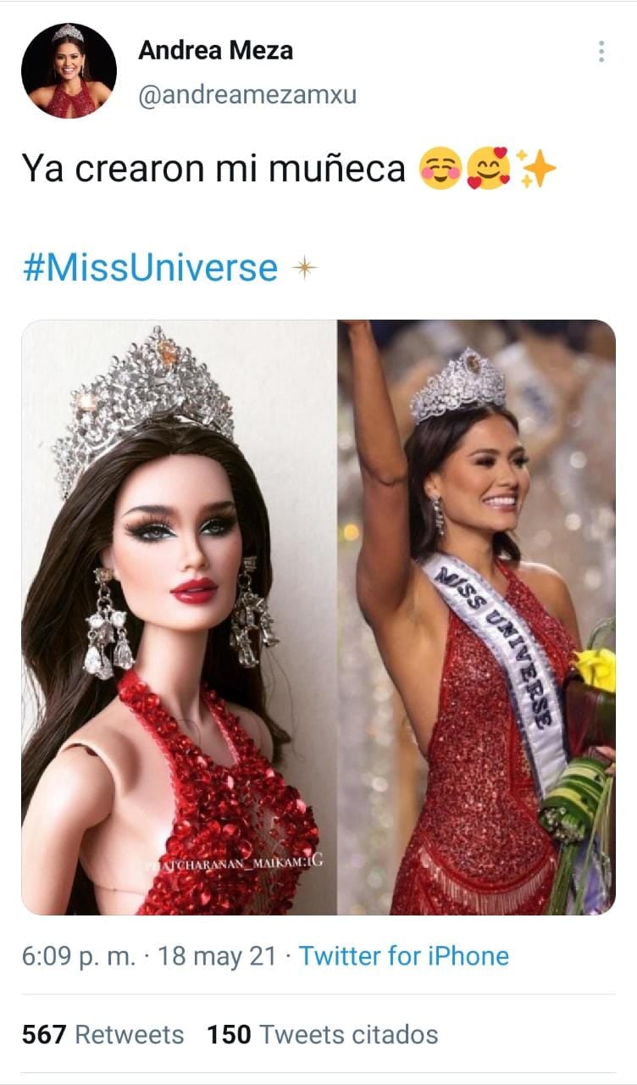Open Andrea Meza's profile avatar
Image resolution: width=637 pixels, height=1085 pixels.
69,70
